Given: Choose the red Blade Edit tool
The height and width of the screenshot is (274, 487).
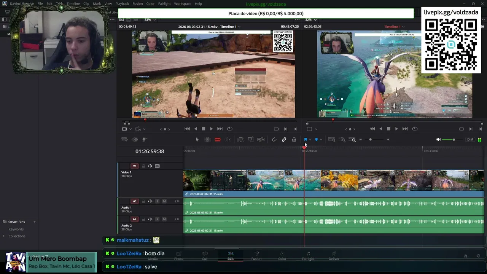Looking at the screenshot, I should pyautogui.click(x=218, y=140).
